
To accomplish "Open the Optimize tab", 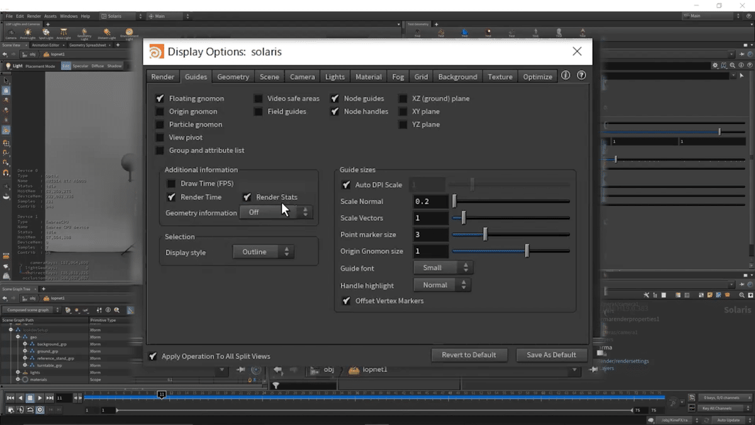I will (x=538, y=77).
